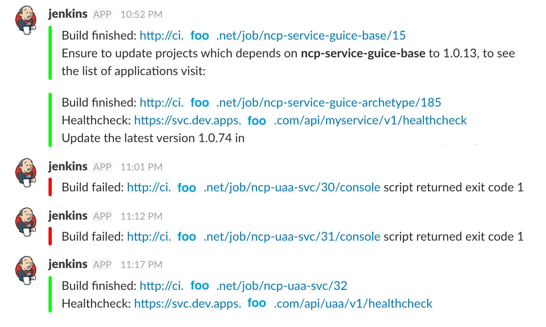Viewport: 546px width, 327px height.
Task: Open the jenkins bot profile from the top message
Action: [x=67, y=13]
